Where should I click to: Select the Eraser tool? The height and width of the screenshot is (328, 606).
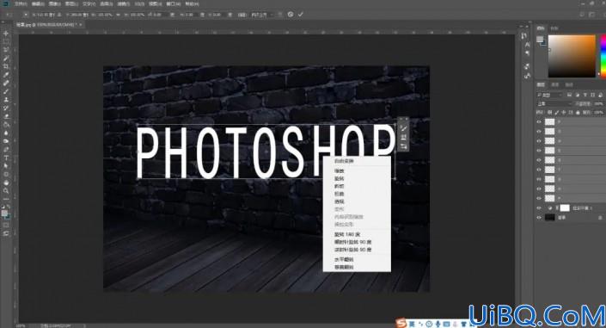tap(6, 116)
